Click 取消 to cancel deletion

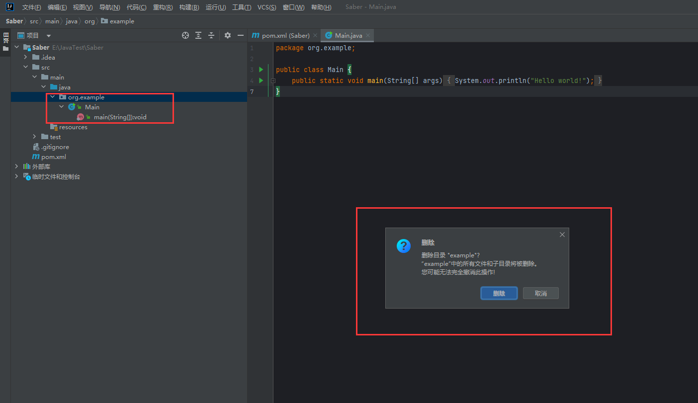point(540,293)
